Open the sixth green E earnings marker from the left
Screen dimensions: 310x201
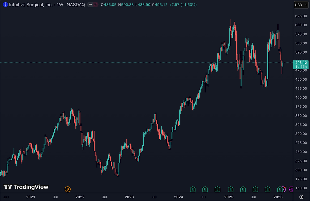coord(255,189)
